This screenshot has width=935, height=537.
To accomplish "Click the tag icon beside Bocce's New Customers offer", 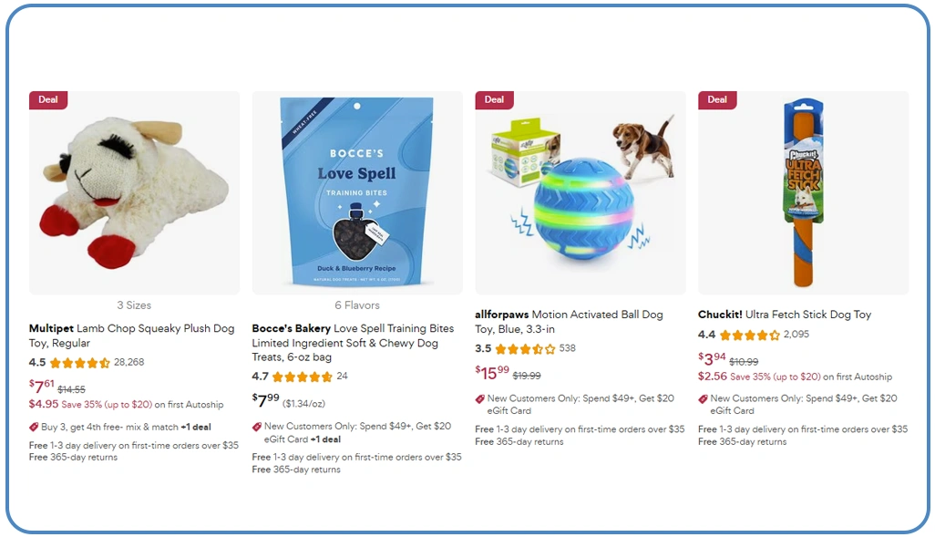I will [x=257, y=427].
